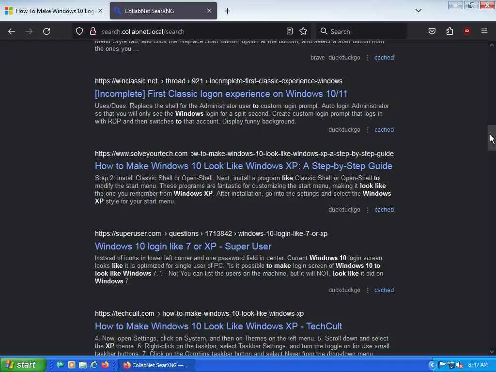496x372 pixels.
Task: Open the media player quick launch icon
Action: (72, 365)
